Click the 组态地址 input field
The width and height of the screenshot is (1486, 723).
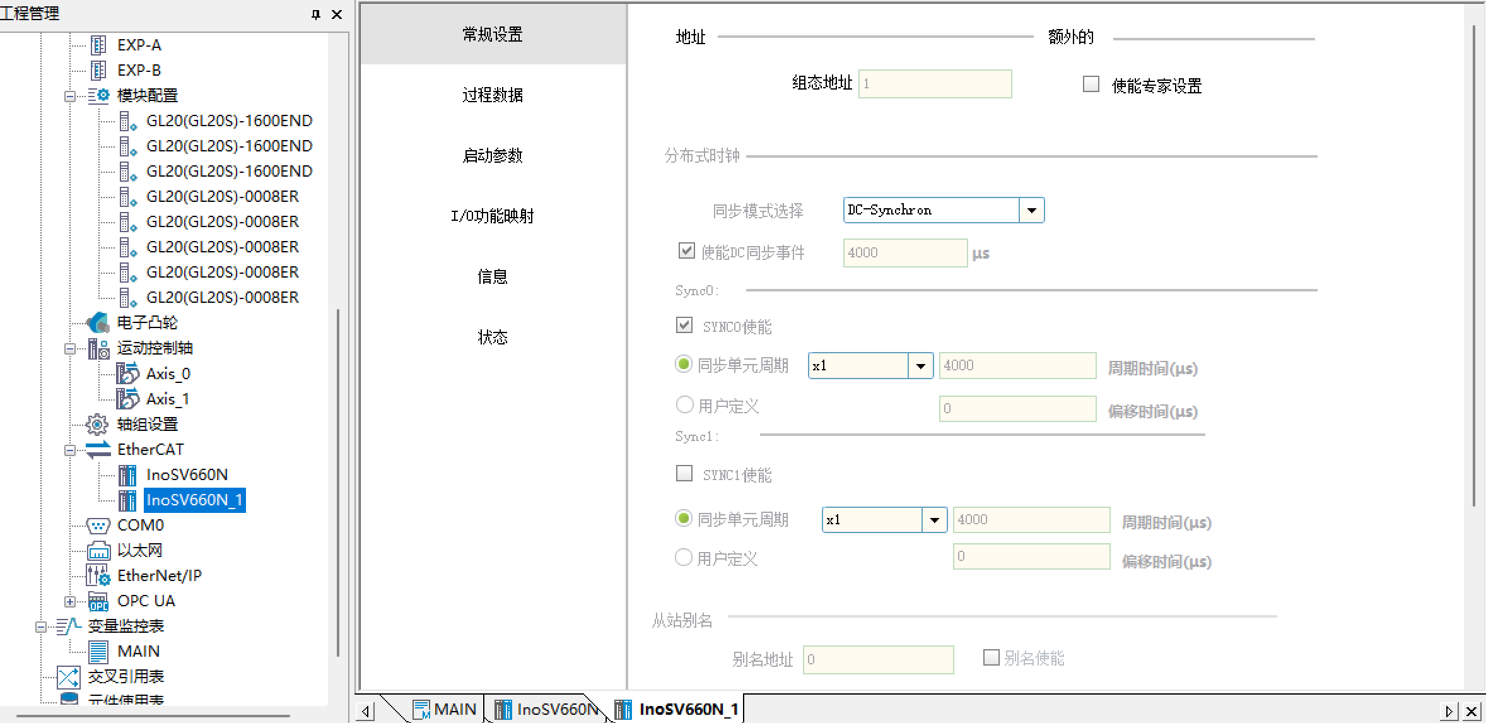pyautogui.click(x=935, y=84)
